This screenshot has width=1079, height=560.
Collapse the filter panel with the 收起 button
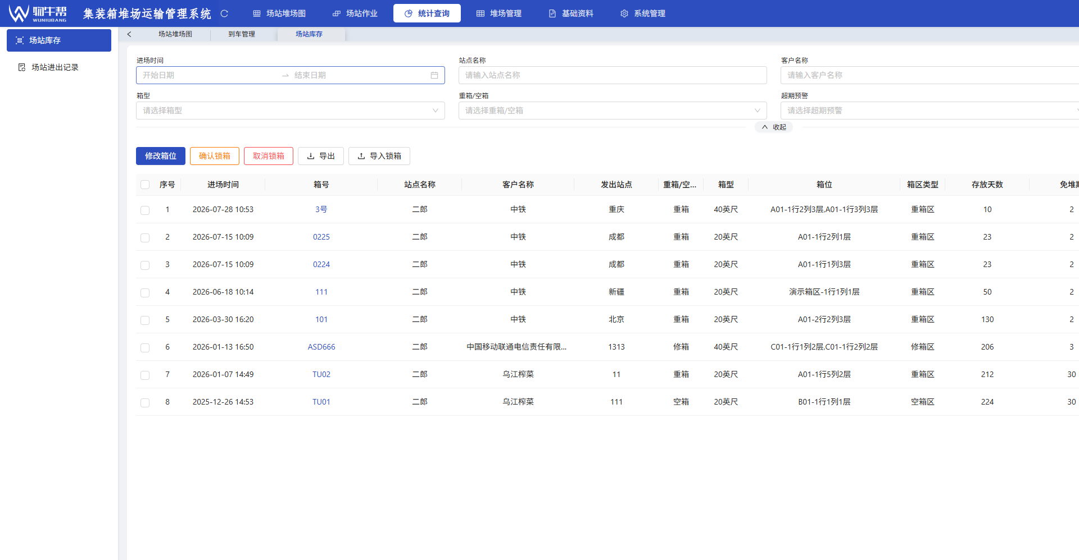click(x=774, y=127)
